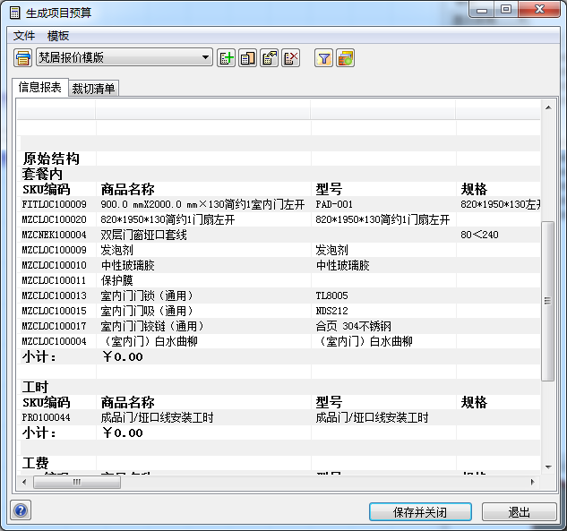The width and height of the screenshot is (567, 531).
Task: Click the horizontal scrollbar right arrow
Action: click(x=535, y=482)
